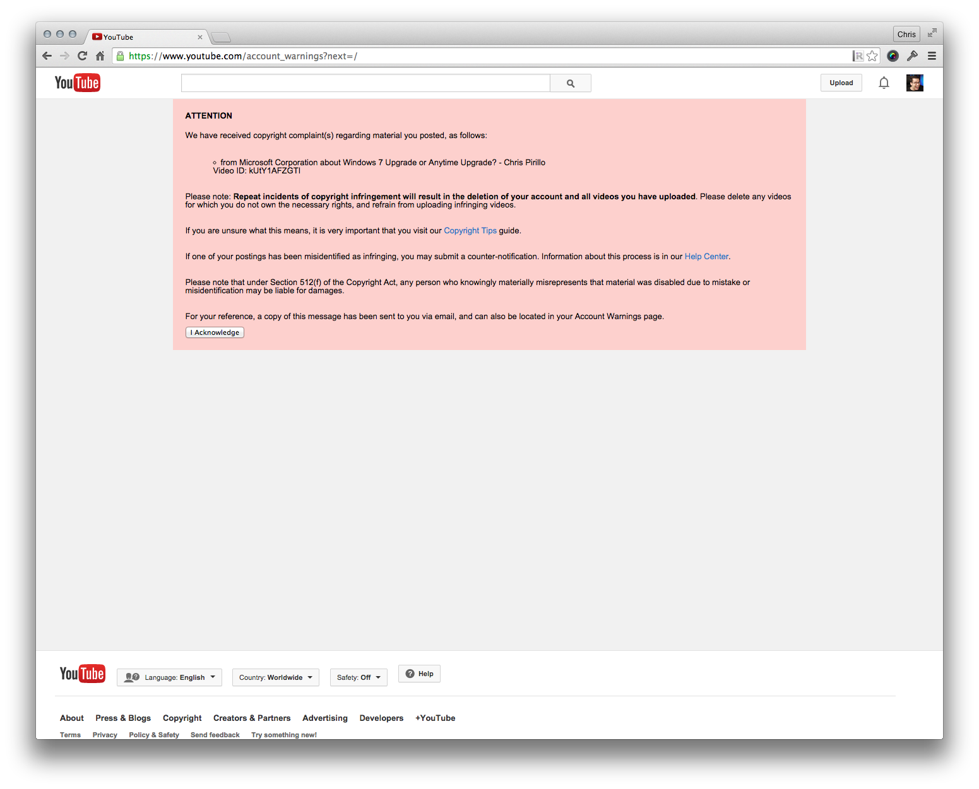Screen dimensions: 979x789
Task: Click the Chris profile button in Chrome
Action: (x=906, y=35)
